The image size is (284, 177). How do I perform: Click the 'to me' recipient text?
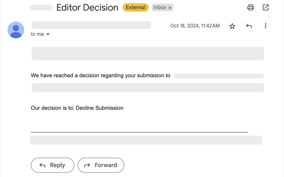click(37, 34)
